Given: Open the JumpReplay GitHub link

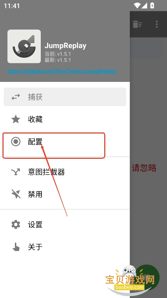Looking at the screenshot, I should coord(62,71).
